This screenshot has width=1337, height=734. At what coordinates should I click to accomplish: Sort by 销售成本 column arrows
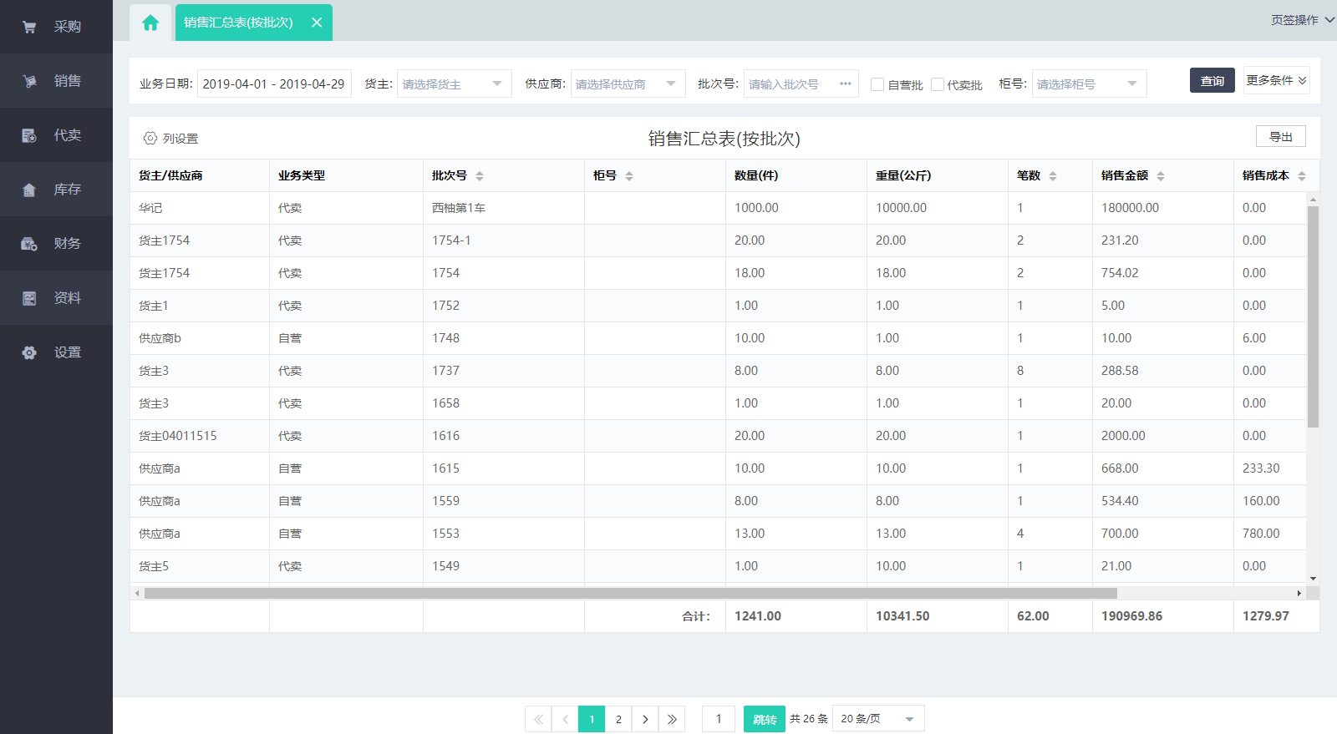1302,176
